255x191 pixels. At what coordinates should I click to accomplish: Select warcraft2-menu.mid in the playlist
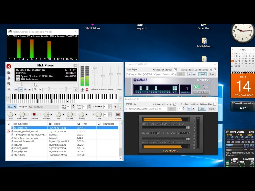(24, 141)
